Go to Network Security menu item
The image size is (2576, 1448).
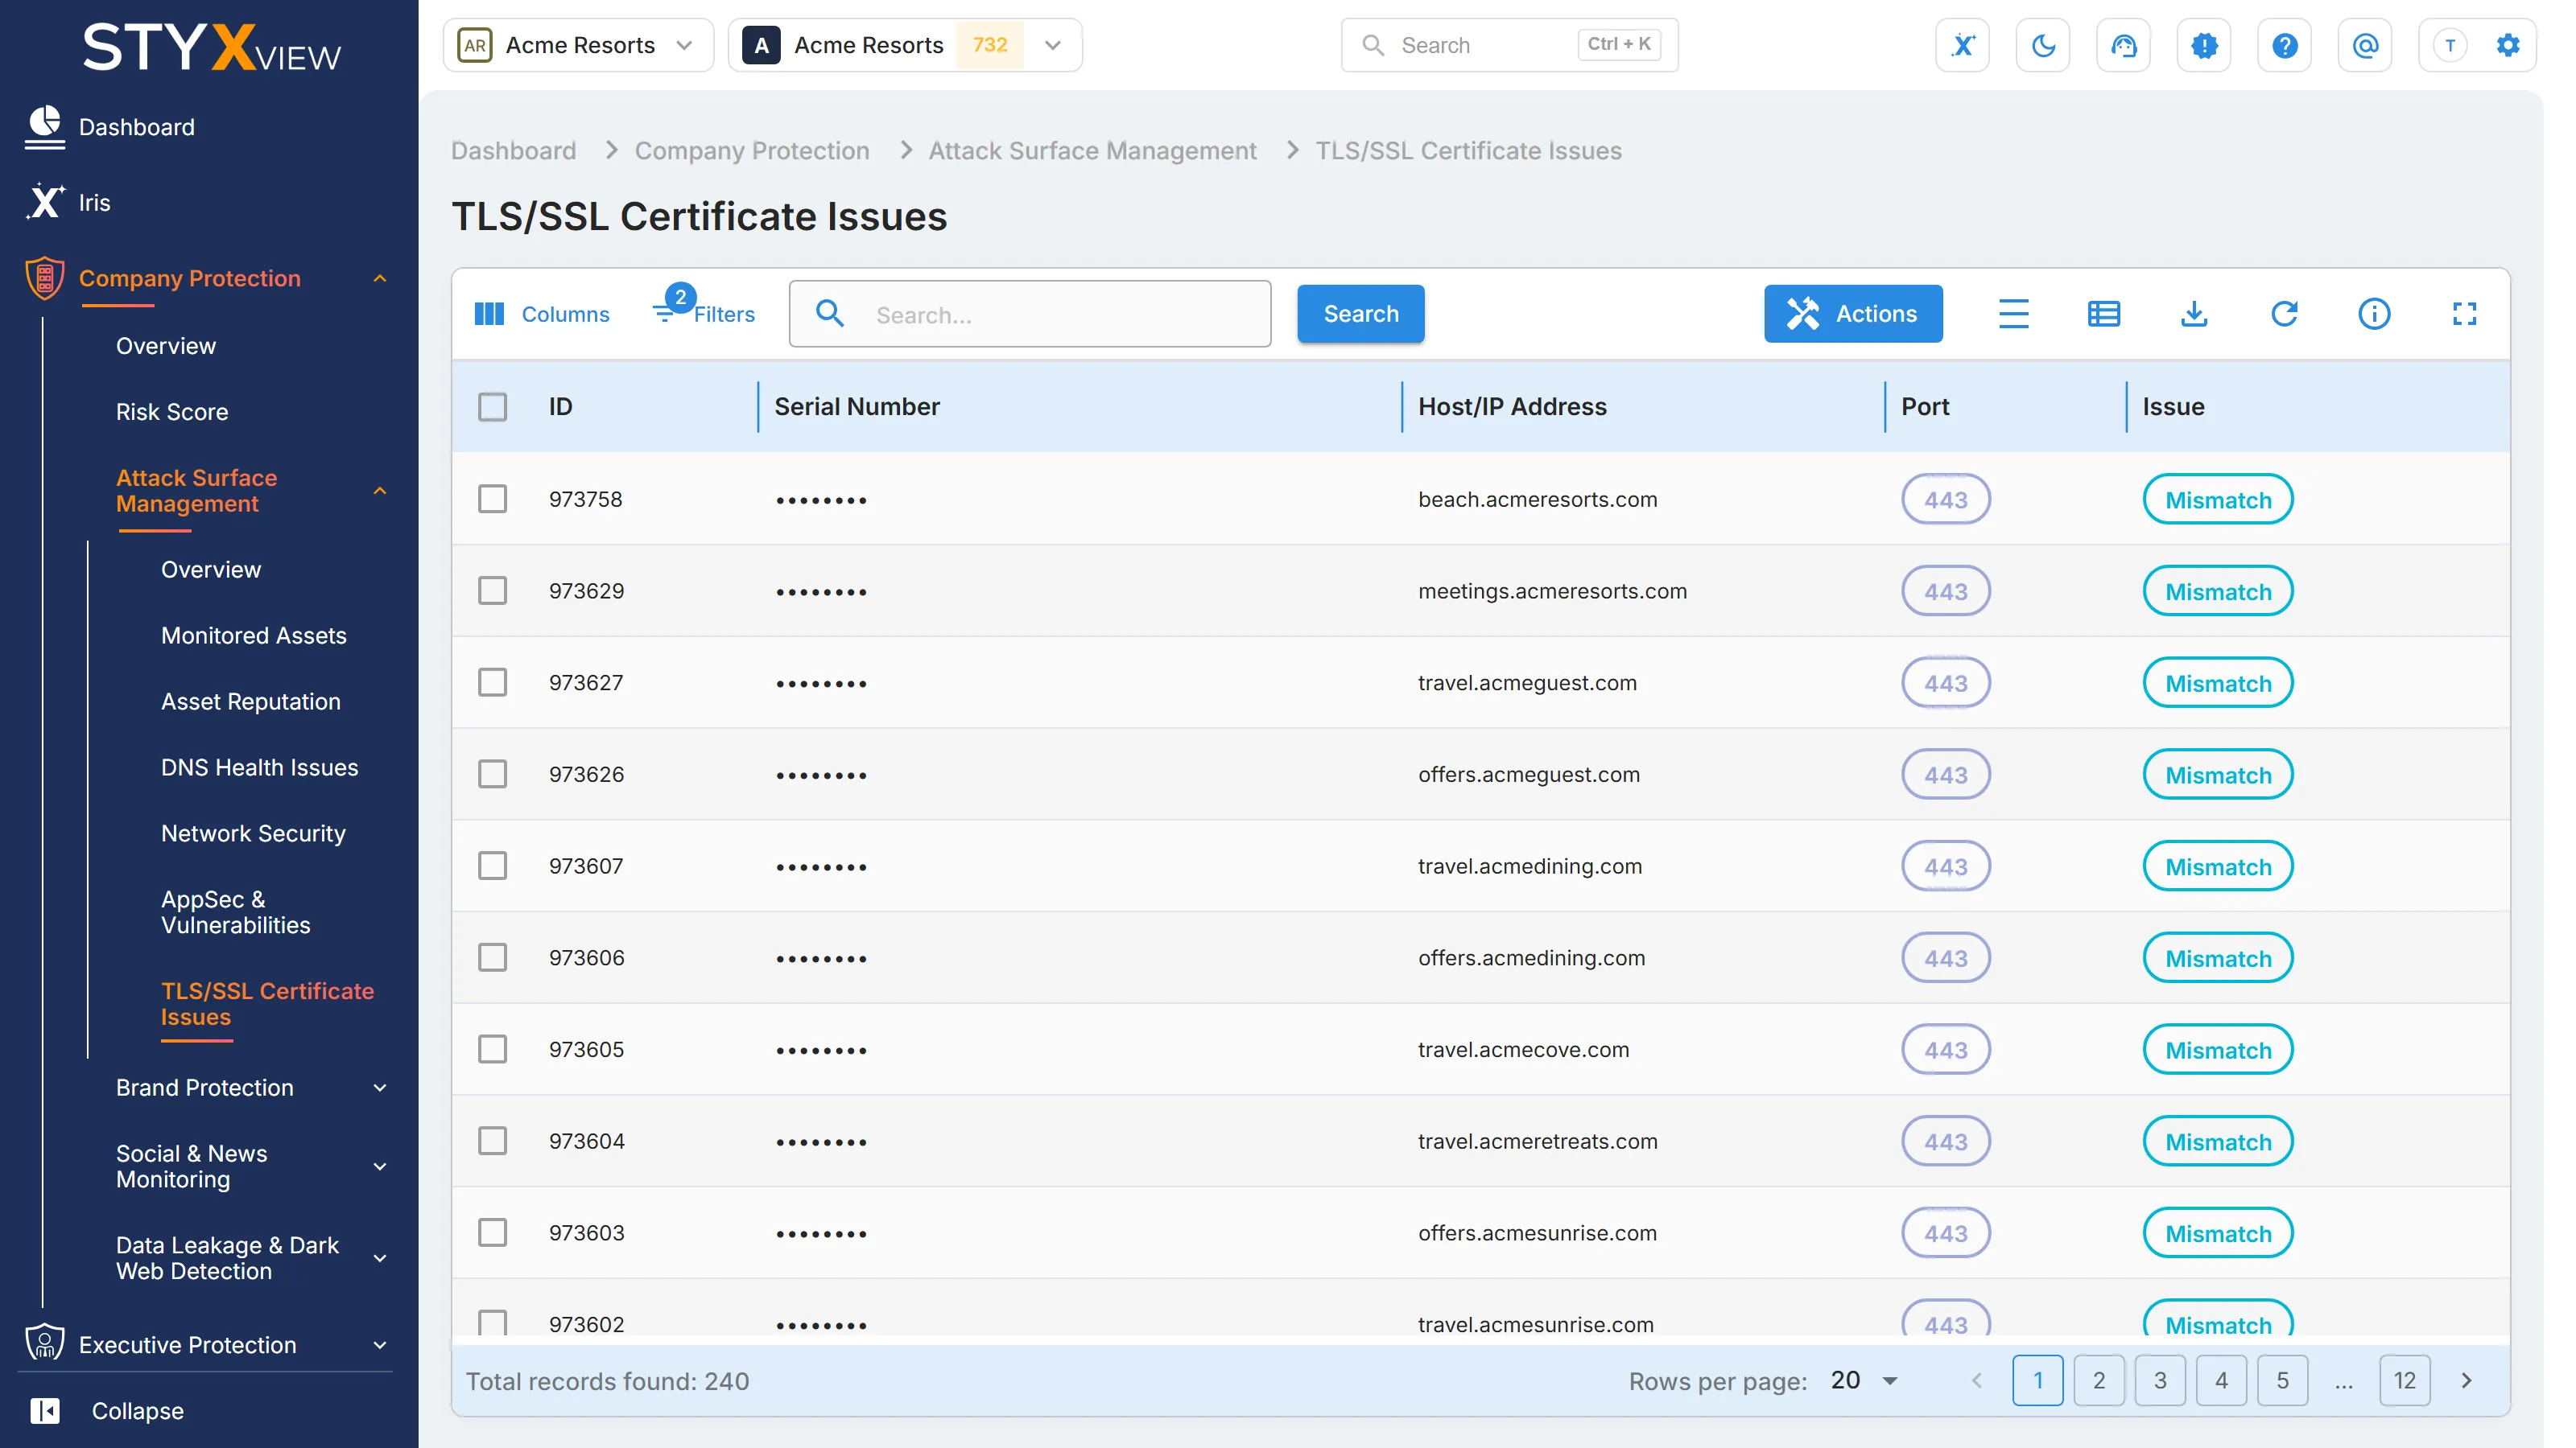point(253,833)
